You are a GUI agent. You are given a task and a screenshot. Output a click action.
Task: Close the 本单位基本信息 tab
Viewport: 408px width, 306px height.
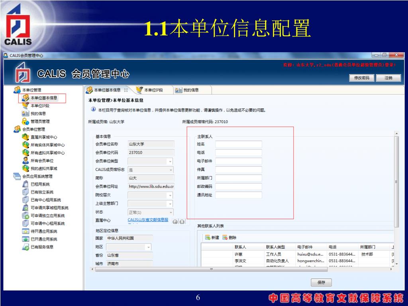click(x=126, y=90)
